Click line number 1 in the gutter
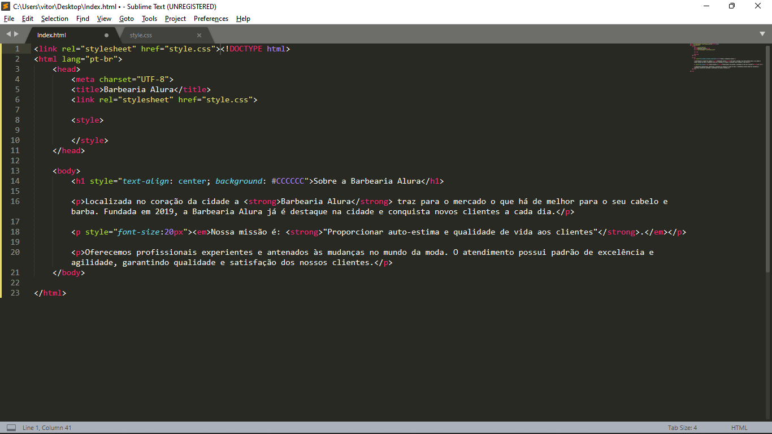This screenshot has height=434, width=772. (18, 49)
